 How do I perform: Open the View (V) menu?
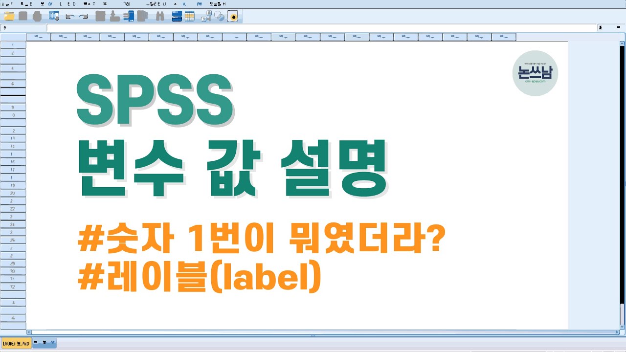(x=46, y=3)
